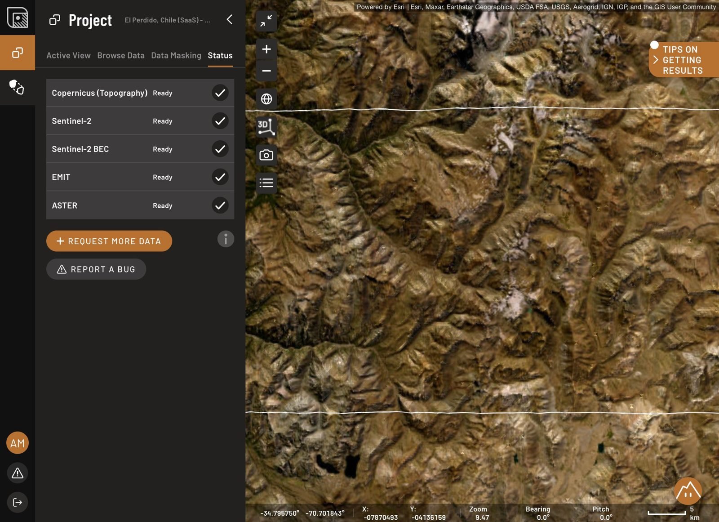Viewport: 719px width, 522px height.
Task: Click the Project title icon
Action: (x=55, y=20)
